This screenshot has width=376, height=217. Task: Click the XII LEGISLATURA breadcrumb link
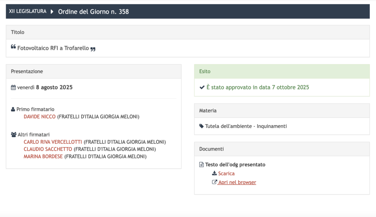tap(28, 11)
